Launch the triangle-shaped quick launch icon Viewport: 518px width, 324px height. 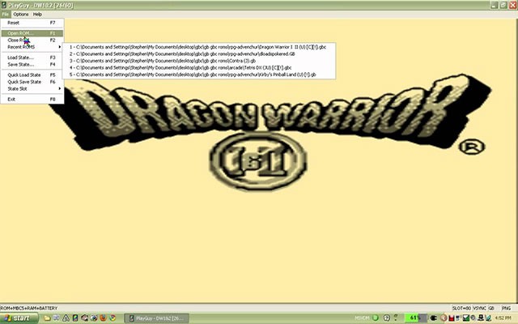pos(66,318)
